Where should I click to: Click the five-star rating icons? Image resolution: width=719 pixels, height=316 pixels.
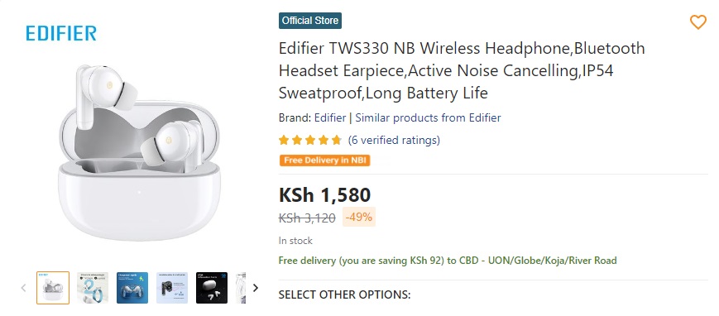(x=310, y=140)
